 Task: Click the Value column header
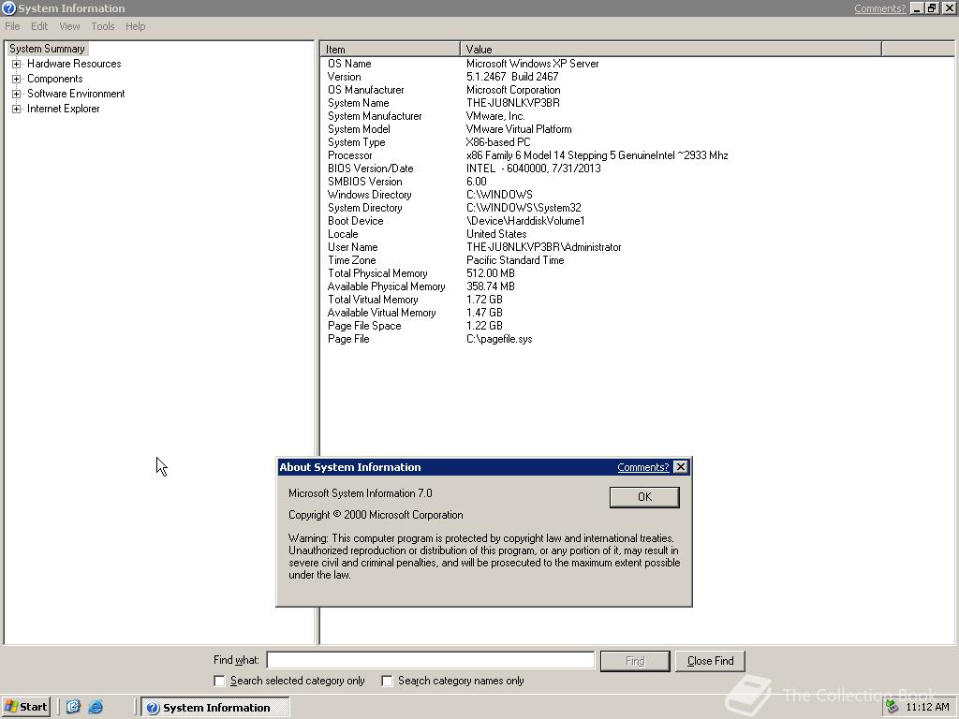click(x=671, y=50)
